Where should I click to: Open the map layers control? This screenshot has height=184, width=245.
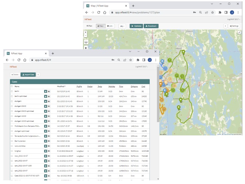tap(86, 42)
